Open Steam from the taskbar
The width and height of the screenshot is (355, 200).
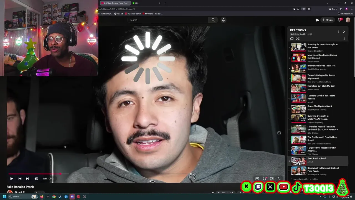pyautogui.click(x=60, y=197)
